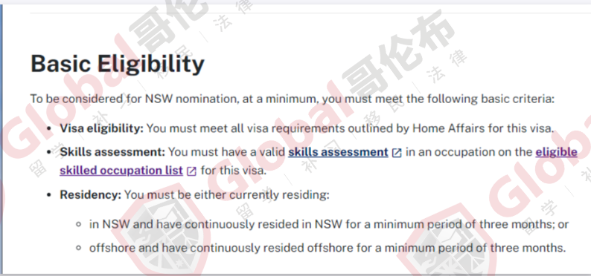Click the bold "Skills assessment:" label
This screenshot has height=276, width=591.
tap(112, 152)
